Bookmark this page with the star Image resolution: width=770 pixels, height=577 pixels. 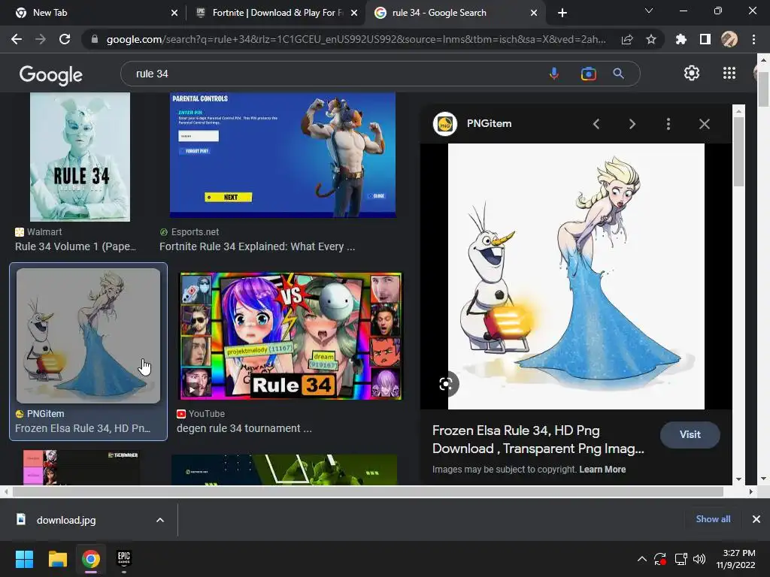coord(651,39)
